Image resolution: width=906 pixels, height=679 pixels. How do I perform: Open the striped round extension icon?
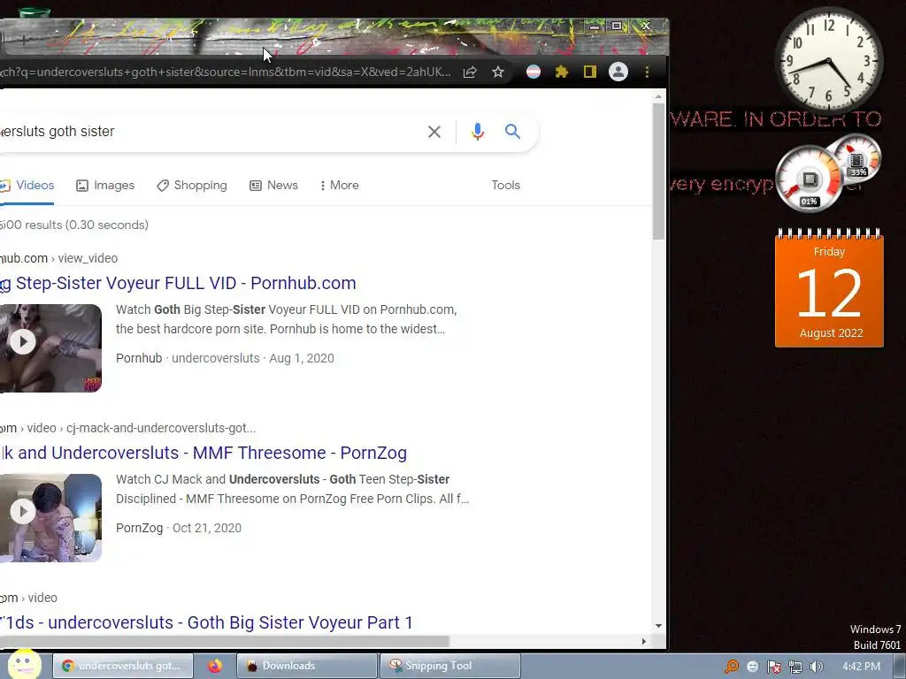coord(534,72)
